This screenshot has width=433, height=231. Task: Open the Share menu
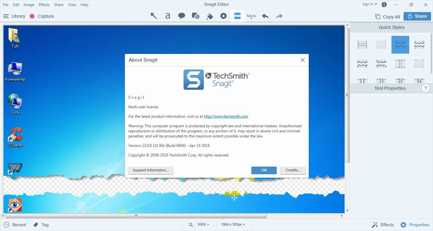point(59,5)
